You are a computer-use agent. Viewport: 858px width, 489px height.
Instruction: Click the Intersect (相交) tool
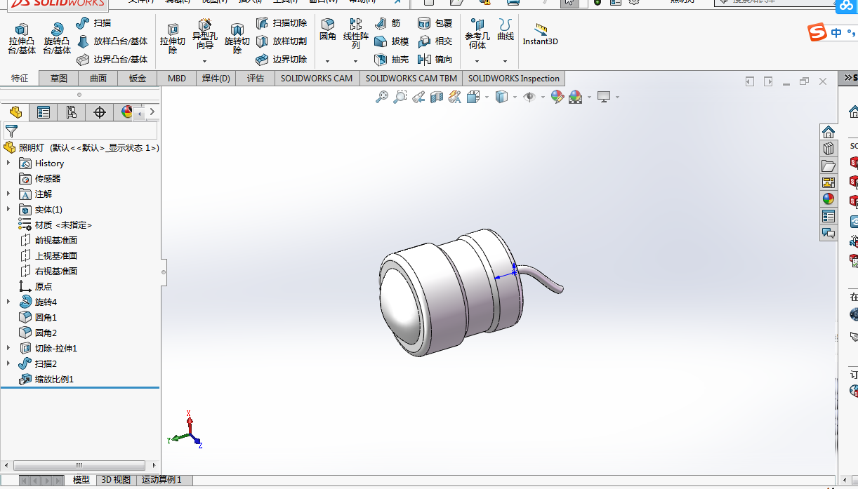[x=435, y=41]
